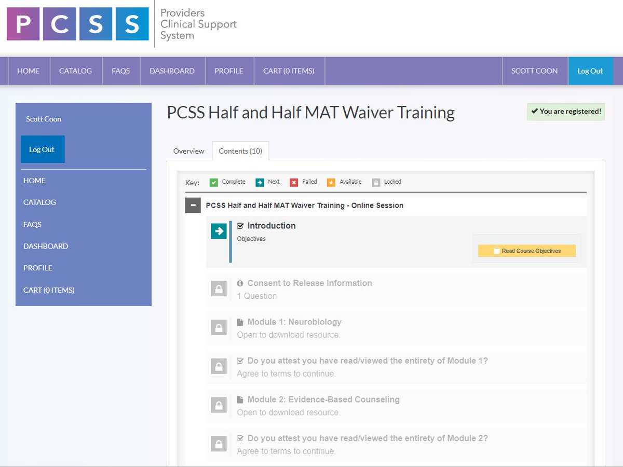Click the DASHBOARD link in the sidebar
The image size is (623, 467).
(46, 246)
